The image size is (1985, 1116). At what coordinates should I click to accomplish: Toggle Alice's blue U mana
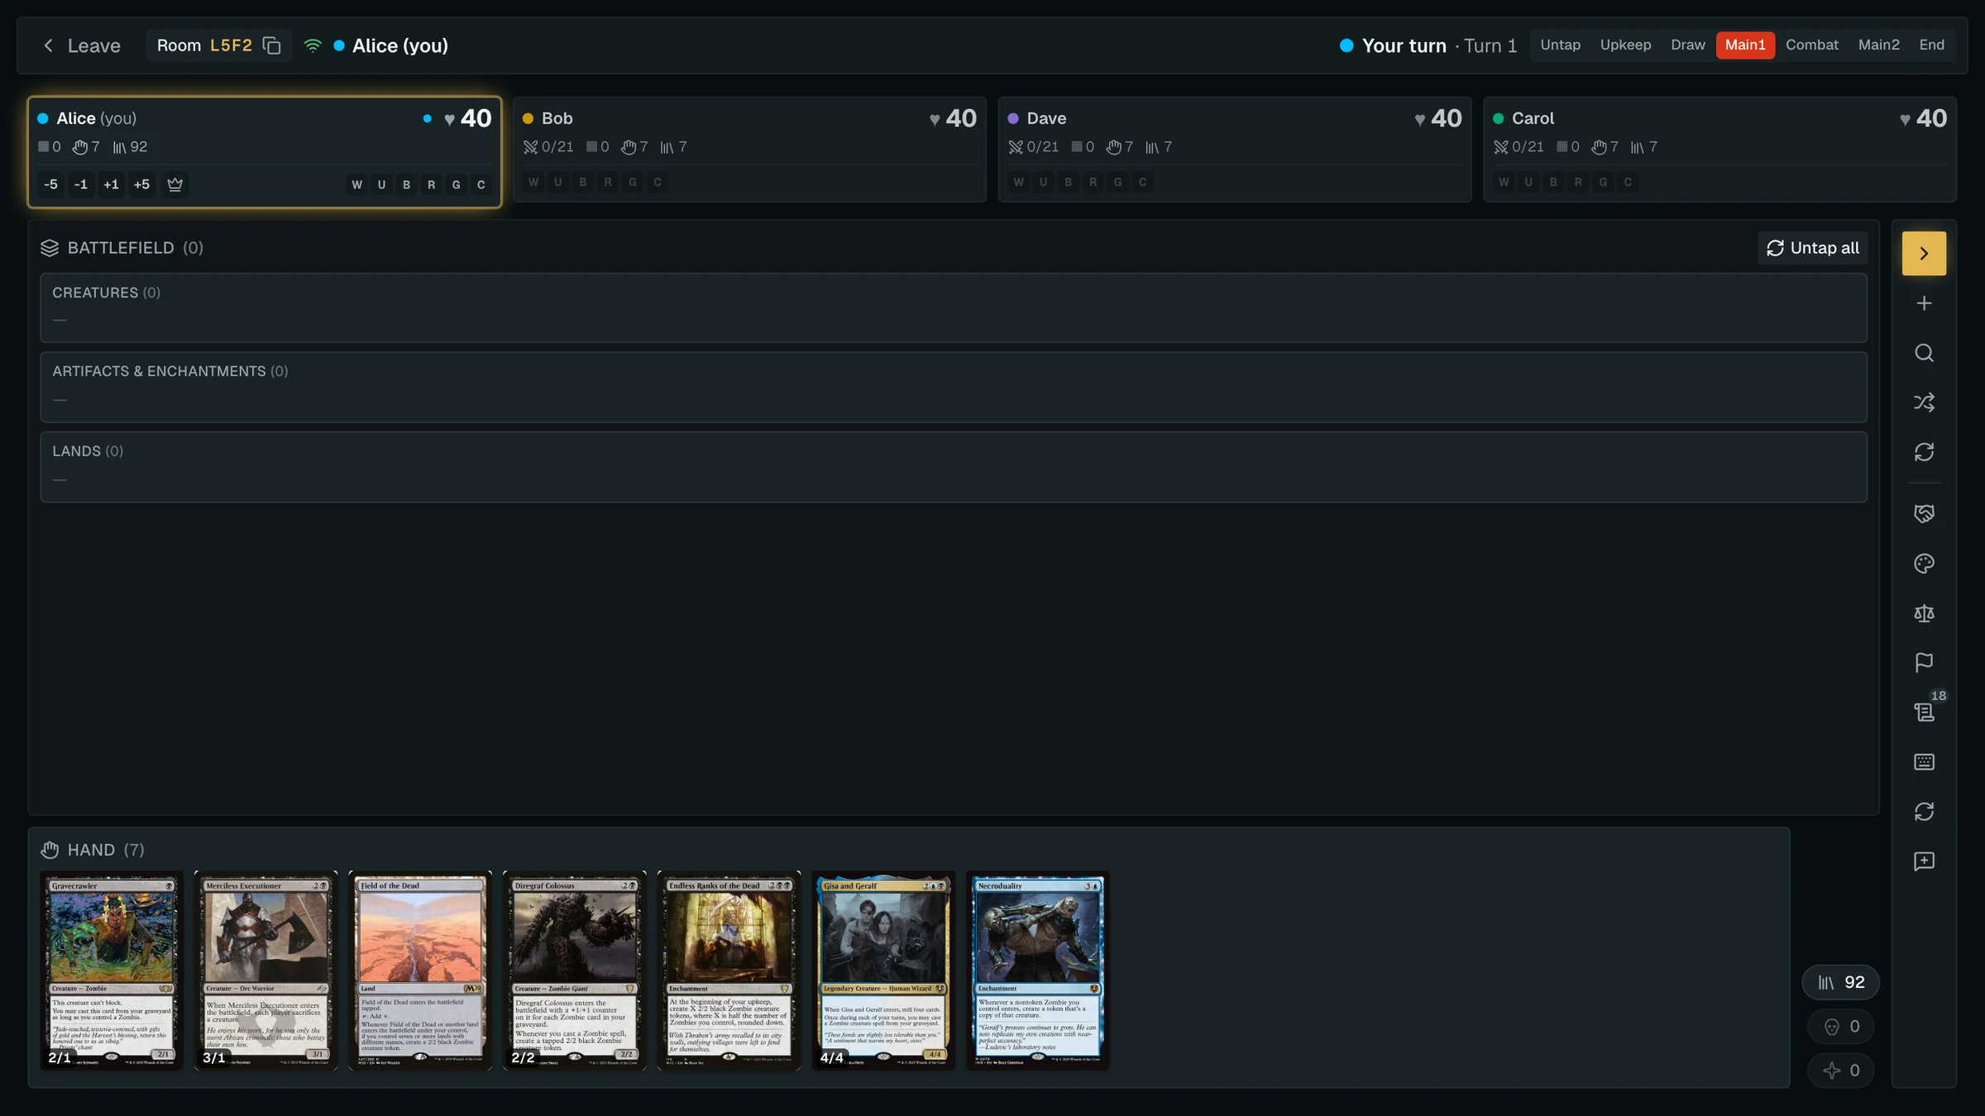pyautogui.click(x=381, y=184)
